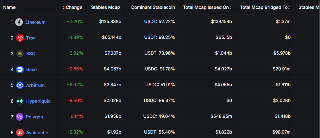Click the Name column header

9,7
